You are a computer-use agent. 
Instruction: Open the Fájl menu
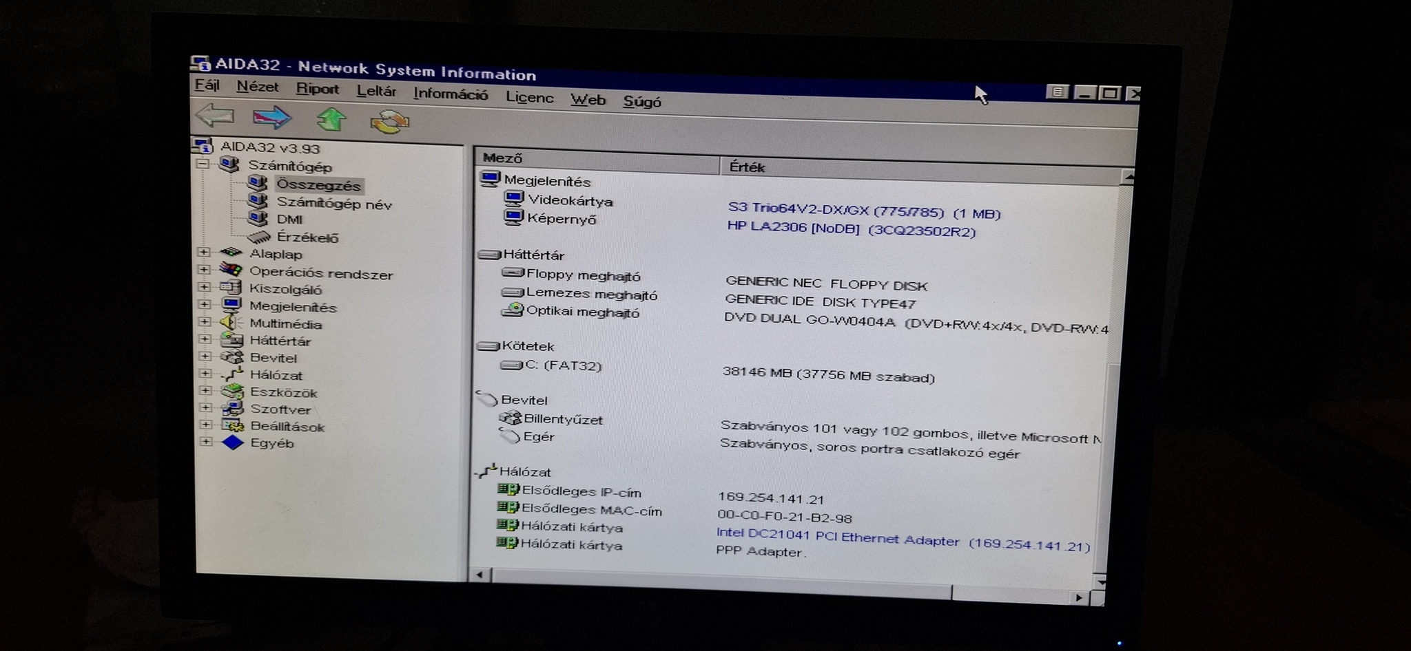207,85
